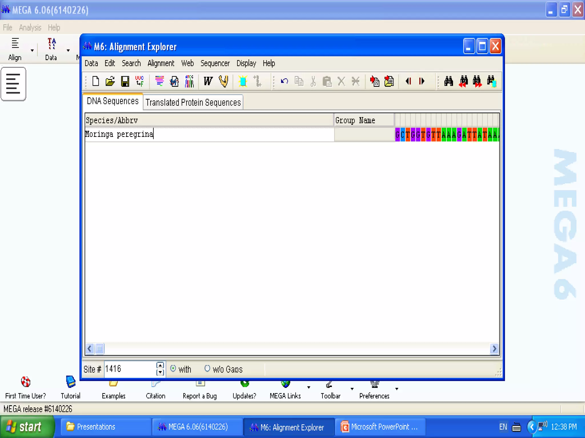Open the Sequencer menu
Screen dimensions: 585x438
coord(215,63)
